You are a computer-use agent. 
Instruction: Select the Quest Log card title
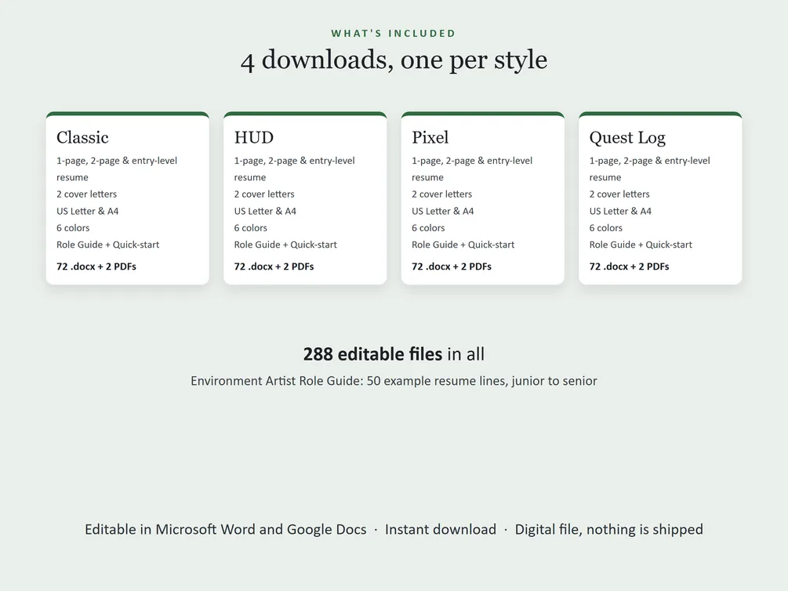pos(628,138)
